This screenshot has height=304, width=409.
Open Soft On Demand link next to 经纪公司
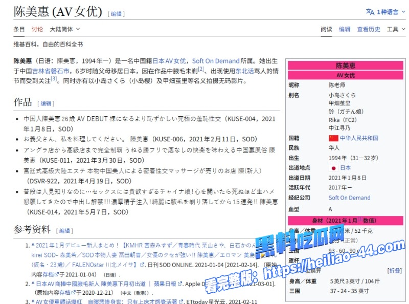[x=350, y=198]
